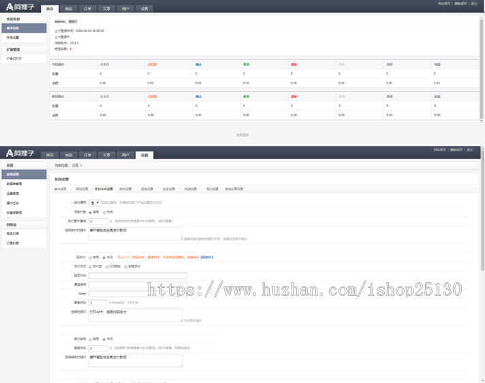This screenshot has width=485, height=383.
Task: Select 系统设置 in the settings sidebar
Action: 24,175
